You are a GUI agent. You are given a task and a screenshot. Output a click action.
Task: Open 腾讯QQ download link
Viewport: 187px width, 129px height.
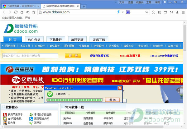click(67, 118)
